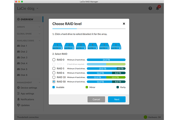Click the drive icon beside Disk 5
This screenshot has width=178, height=120.
point(18,69)
